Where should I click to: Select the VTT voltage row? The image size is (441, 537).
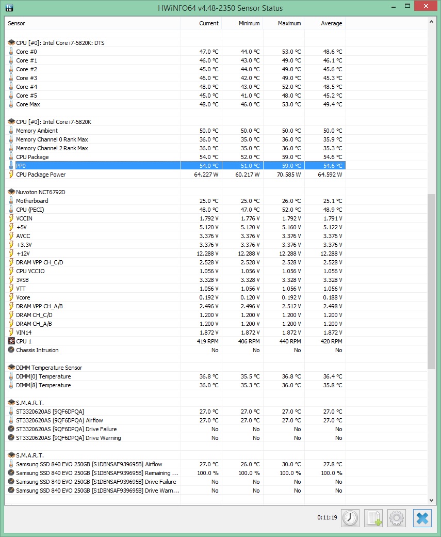175,289
